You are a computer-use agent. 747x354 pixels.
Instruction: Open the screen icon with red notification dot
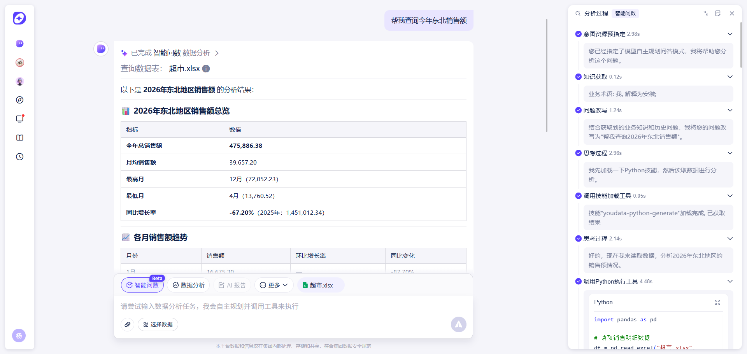(x=20, y=119)
